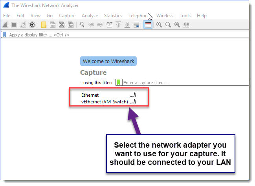Open the File menu
255x186 pixels.
pos(7,16)
